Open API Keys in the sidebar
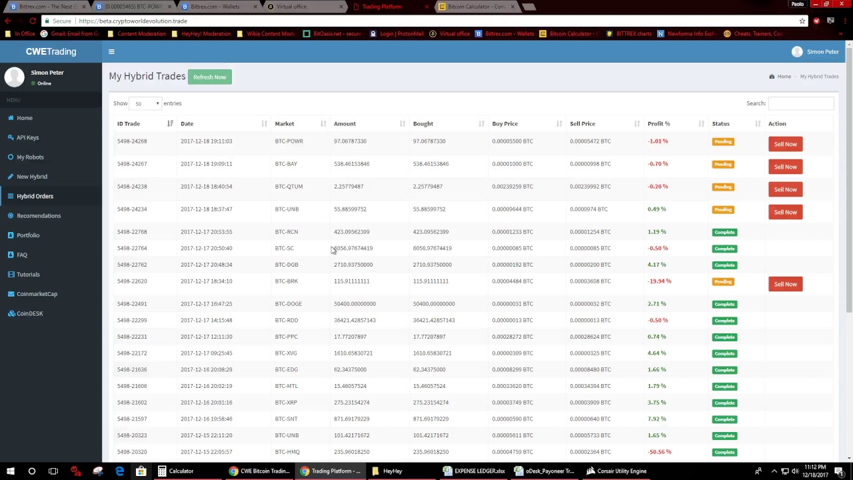Screen dimensions: 853x480 [x=28, y=137]
